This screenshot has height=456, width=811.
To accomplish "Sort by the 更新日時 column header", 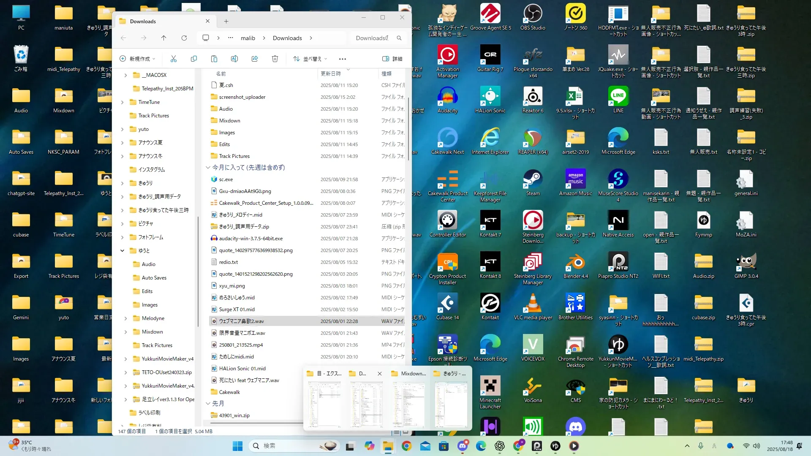I will click(331, 73).
